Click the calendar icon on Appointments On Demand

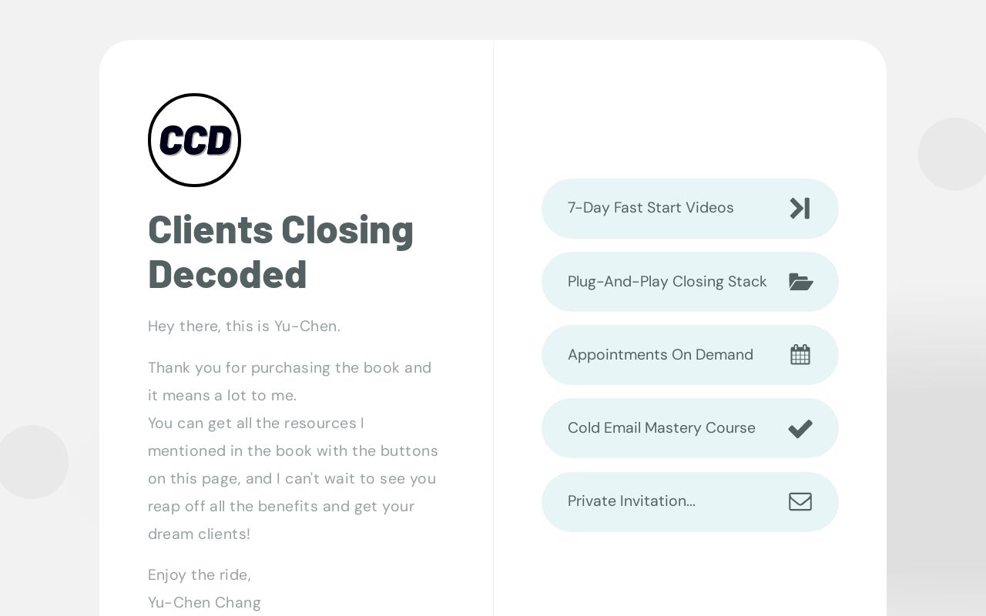pyautogui.click(x=800, y=354)
